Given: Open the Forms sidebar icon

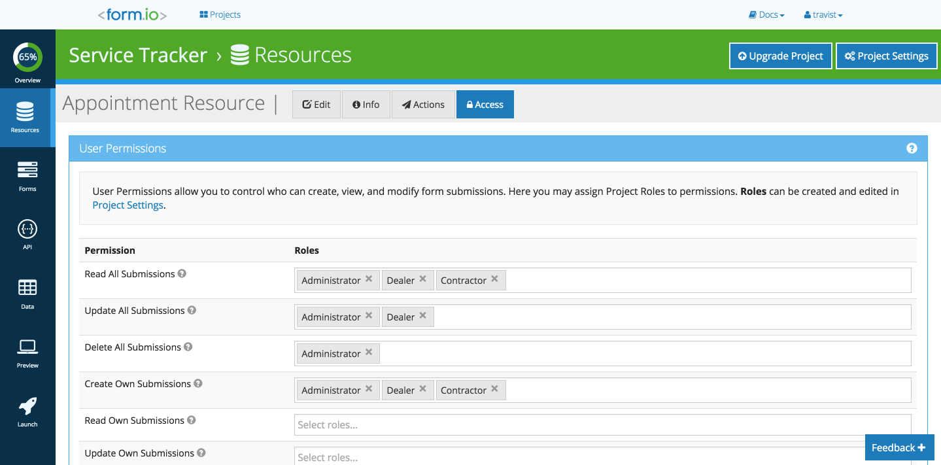Looking at the screenshot, I should point(27,171).
